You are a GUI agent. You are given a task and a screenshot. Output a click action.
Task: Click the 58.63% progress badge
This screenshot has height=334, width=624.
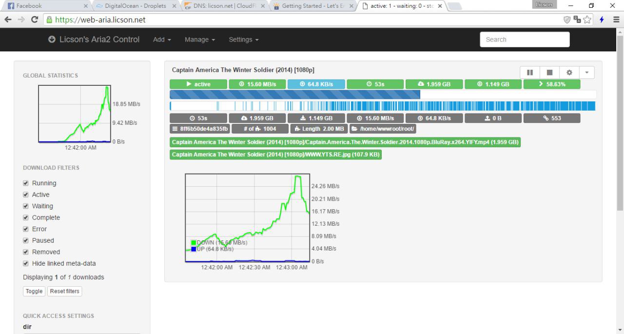[x=552, y=84]
